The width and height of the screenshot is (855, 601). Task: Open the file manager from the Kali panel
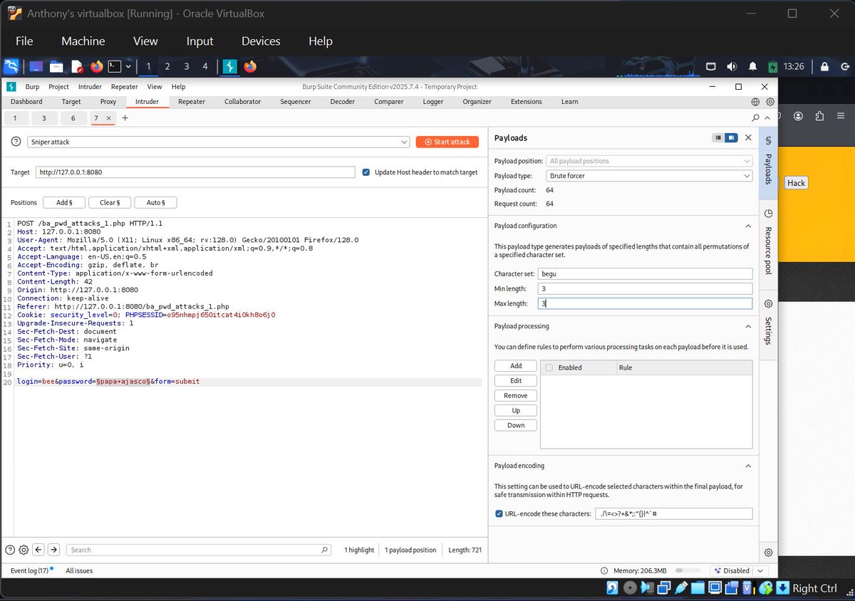56,67
